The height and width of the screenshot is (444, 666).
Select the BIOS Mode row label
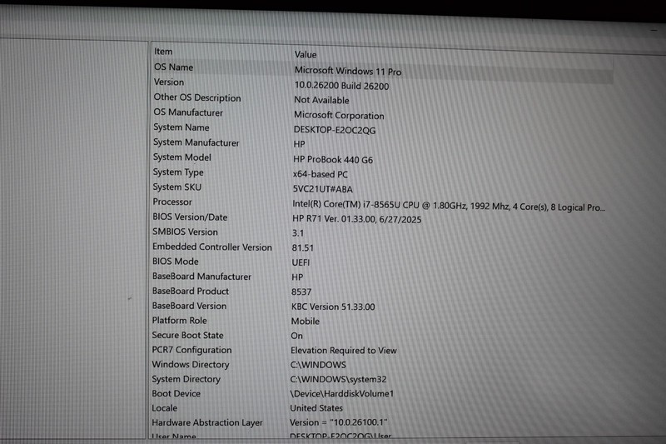(x=175, y=262)
